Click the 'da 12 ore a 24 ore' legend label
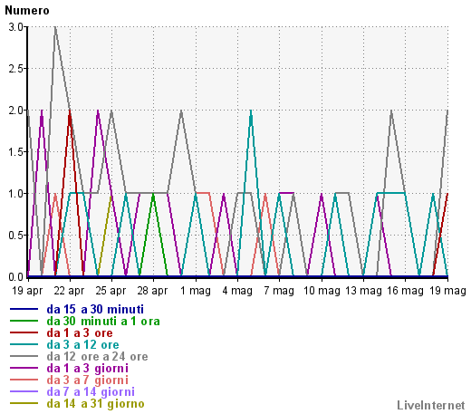Viewport: 471px width, 414px height. (97, 357)
